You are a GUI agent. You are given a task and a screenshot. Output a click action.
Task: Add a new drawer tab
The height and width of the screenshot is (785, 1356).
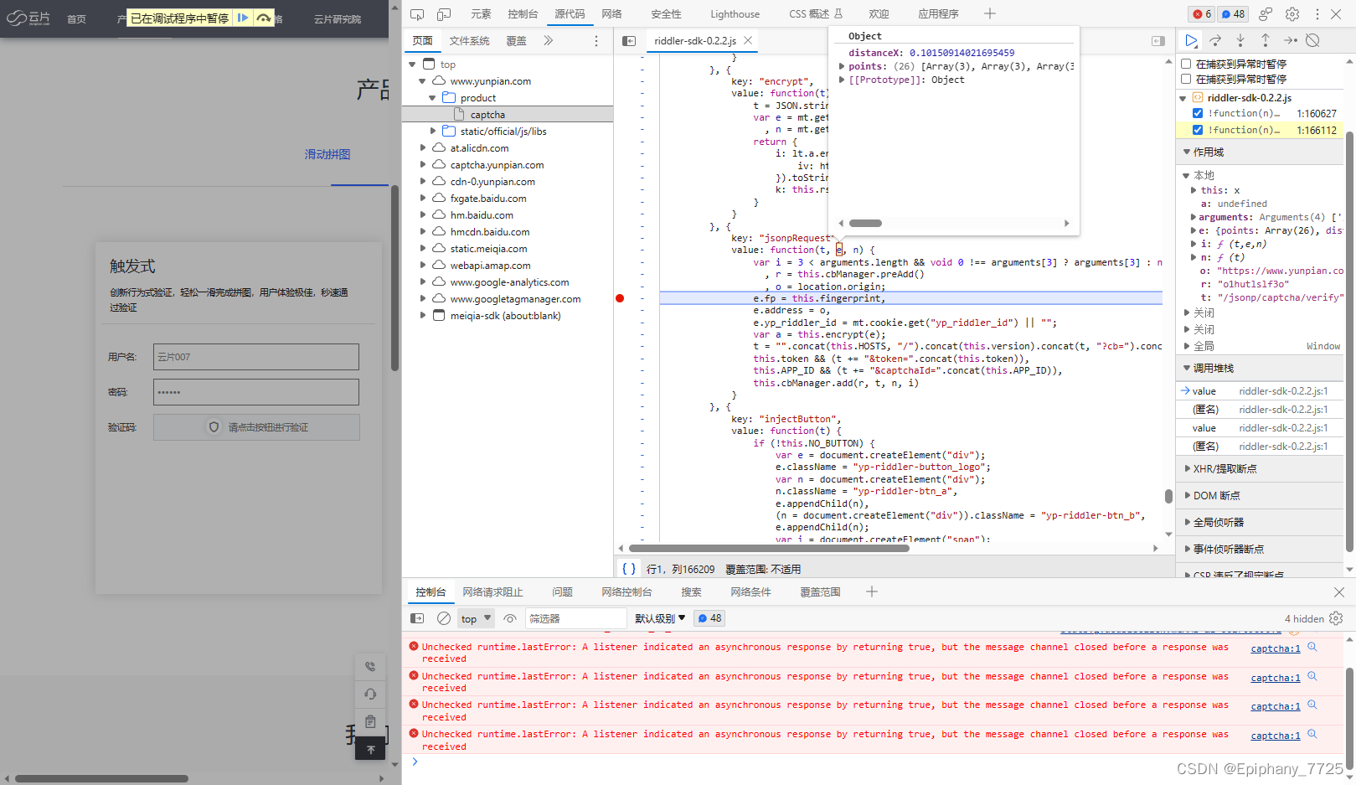[x=872, y=591]
